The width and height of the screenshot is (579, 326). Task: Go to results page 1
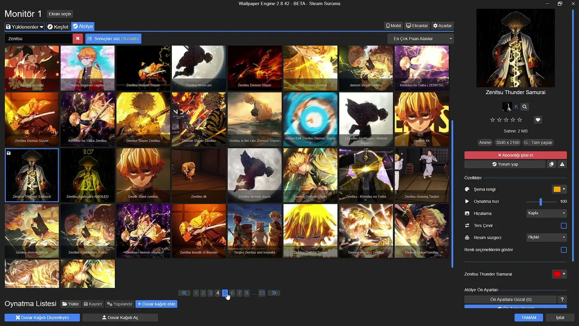(x=196, y=293)
